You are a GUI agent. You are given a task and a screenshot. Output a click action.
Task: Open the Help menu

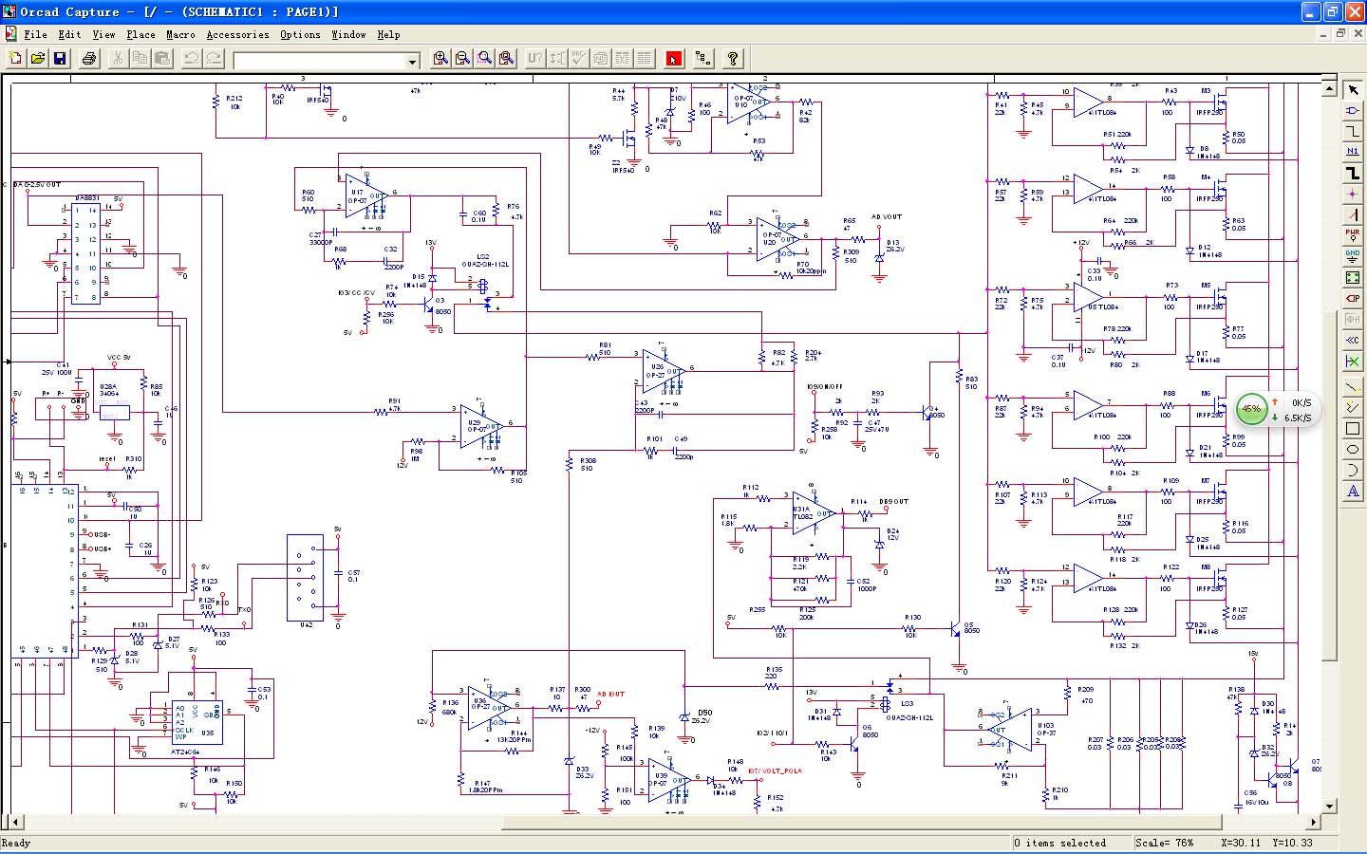(x=388, y=34)
